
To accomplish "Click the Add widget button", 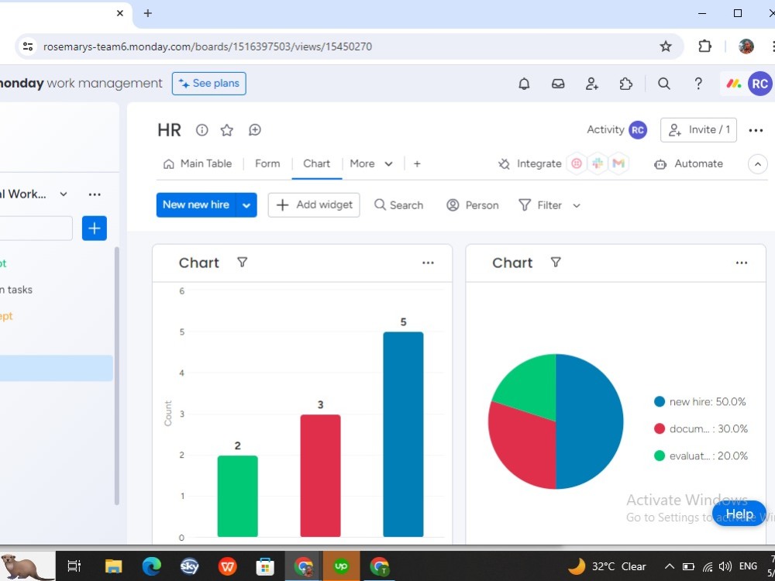I will click(x=314, y=205).
